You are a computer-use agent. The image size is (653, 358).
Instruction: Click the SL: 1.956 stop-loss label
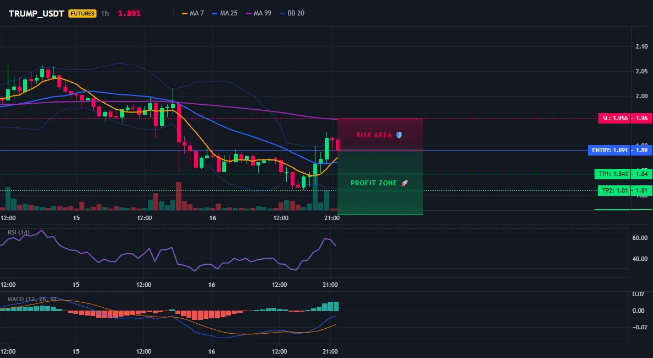614,118
